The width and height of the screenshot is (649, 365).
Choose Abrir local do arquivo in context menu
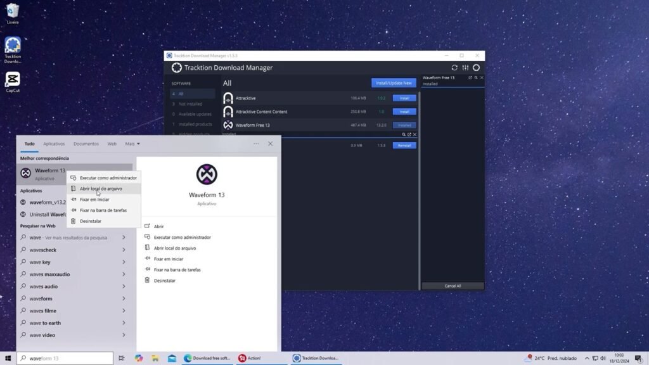(103, 189)
